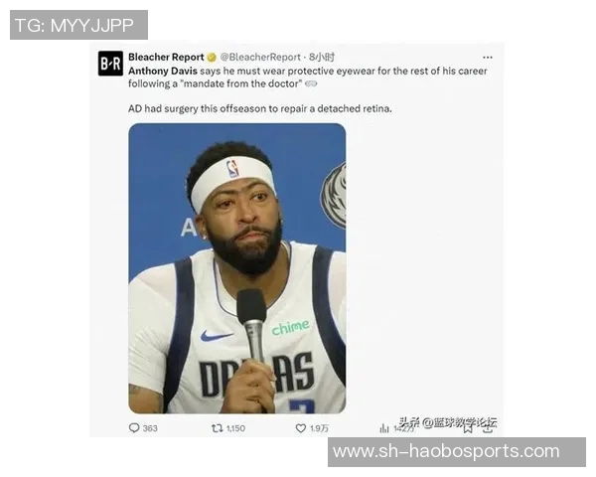Click the eyeglasses emoji in the tweet
Viewport: 596px width, 477px height.
[311, 83]
